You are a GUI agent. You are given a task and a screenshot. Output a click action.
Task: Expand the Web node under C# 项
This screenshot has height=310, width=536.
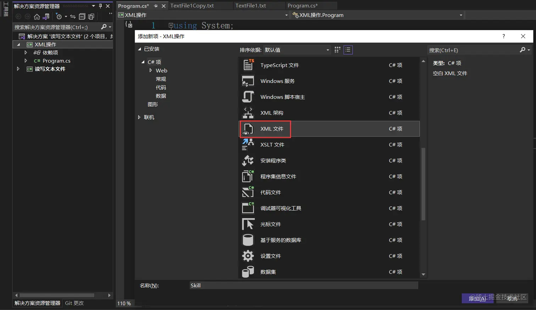[x=151, y=70]
